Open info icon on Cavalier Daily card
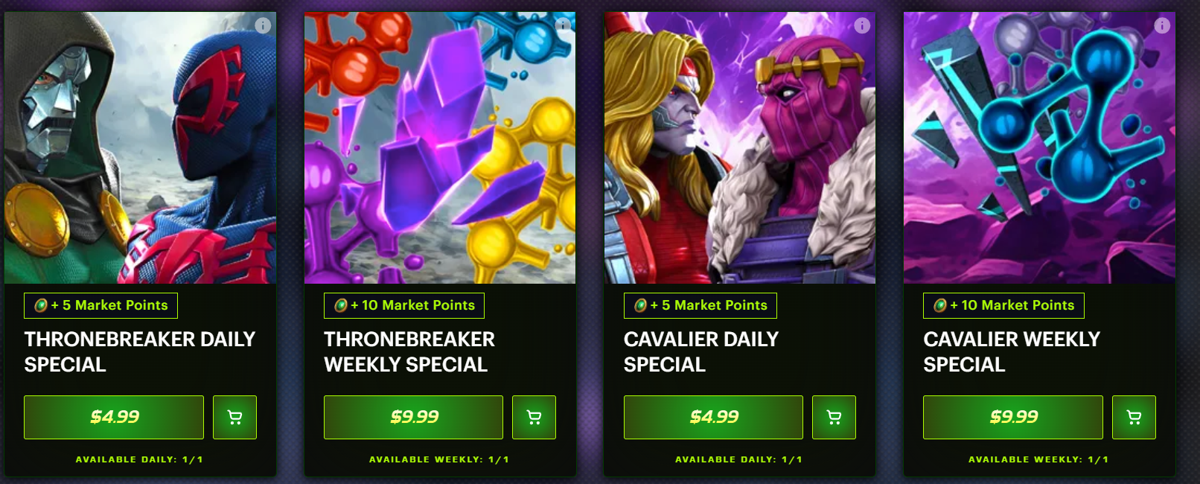The image size is (1200, 484). click(x=862, y=25)
